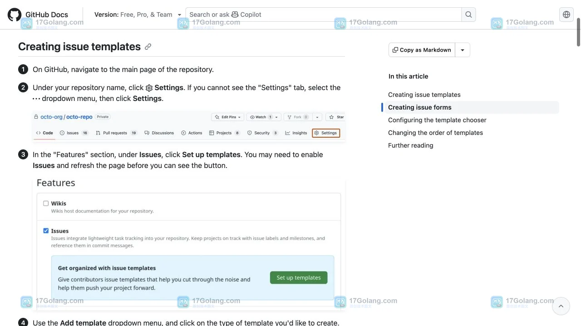Focus the Search or ask Copilot field

pos(324,14)
